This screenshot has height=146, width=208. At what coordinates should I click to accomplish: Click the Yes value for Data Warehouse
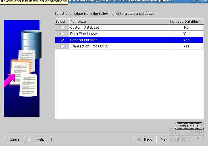click(186, 34)
